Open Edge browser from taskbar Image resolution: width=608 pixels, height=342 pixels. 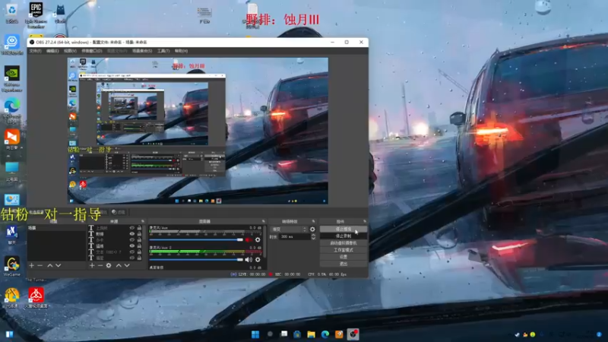(325, 334)
